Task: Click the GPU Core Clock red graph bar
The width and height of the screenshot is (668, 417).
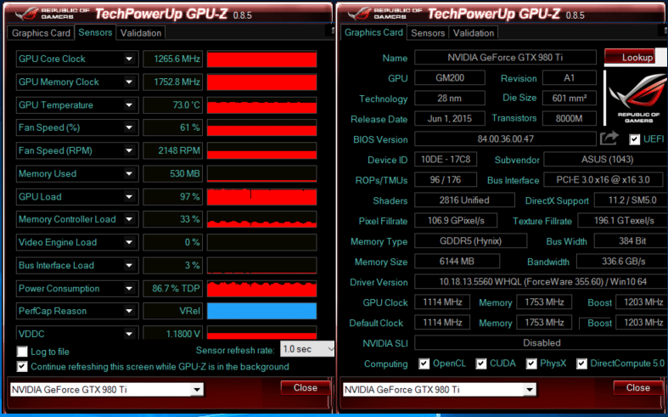Action: (261, 59)
